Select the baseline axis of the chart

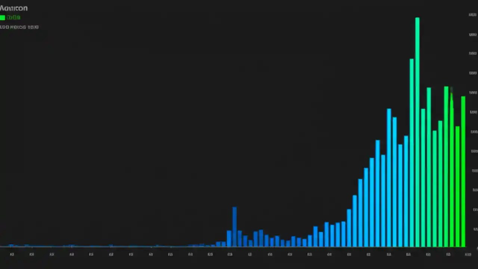[239, 247]
